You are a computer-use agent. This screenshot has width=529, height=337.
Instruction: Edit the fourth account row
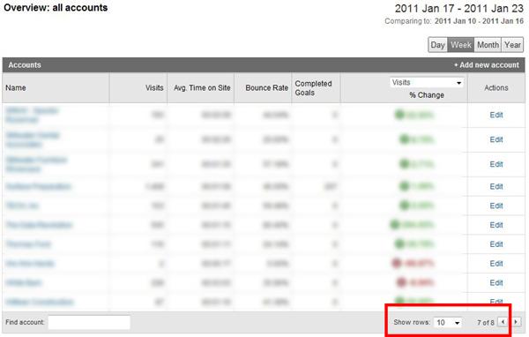pyautogui.click(x=496, y=187)
